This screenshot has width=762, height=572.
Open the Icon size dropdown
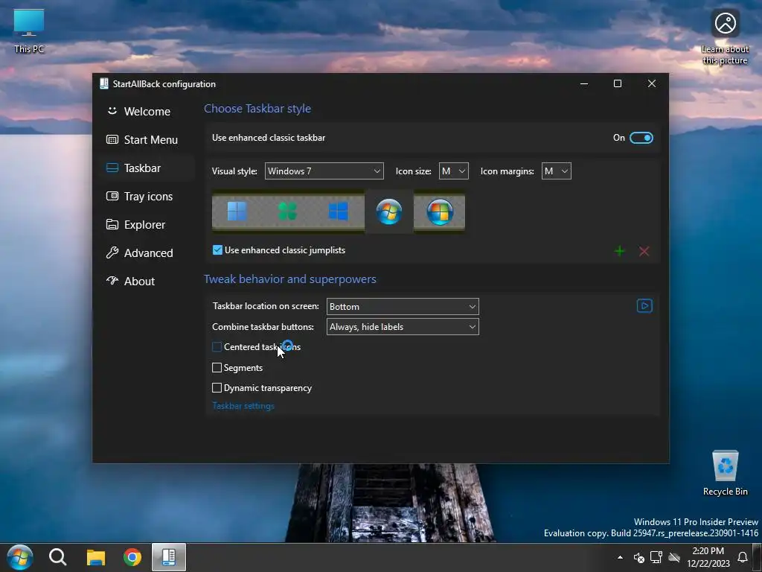[x=453, y=171]
